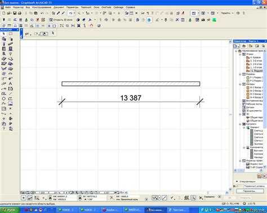
Task: Click the Undo arrow in the toolbar
Action: pos(42,13)
